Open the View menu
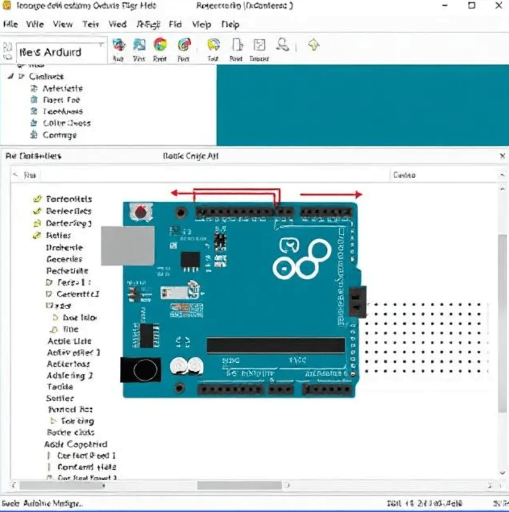The height and width of the screenshot is (512, 509). click(63, 24)
